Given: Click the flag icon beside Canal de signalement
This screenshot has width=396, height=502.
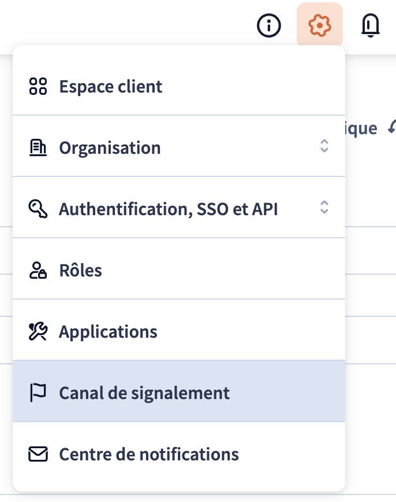Looking at the screenshot, I should tap(38, 393).
